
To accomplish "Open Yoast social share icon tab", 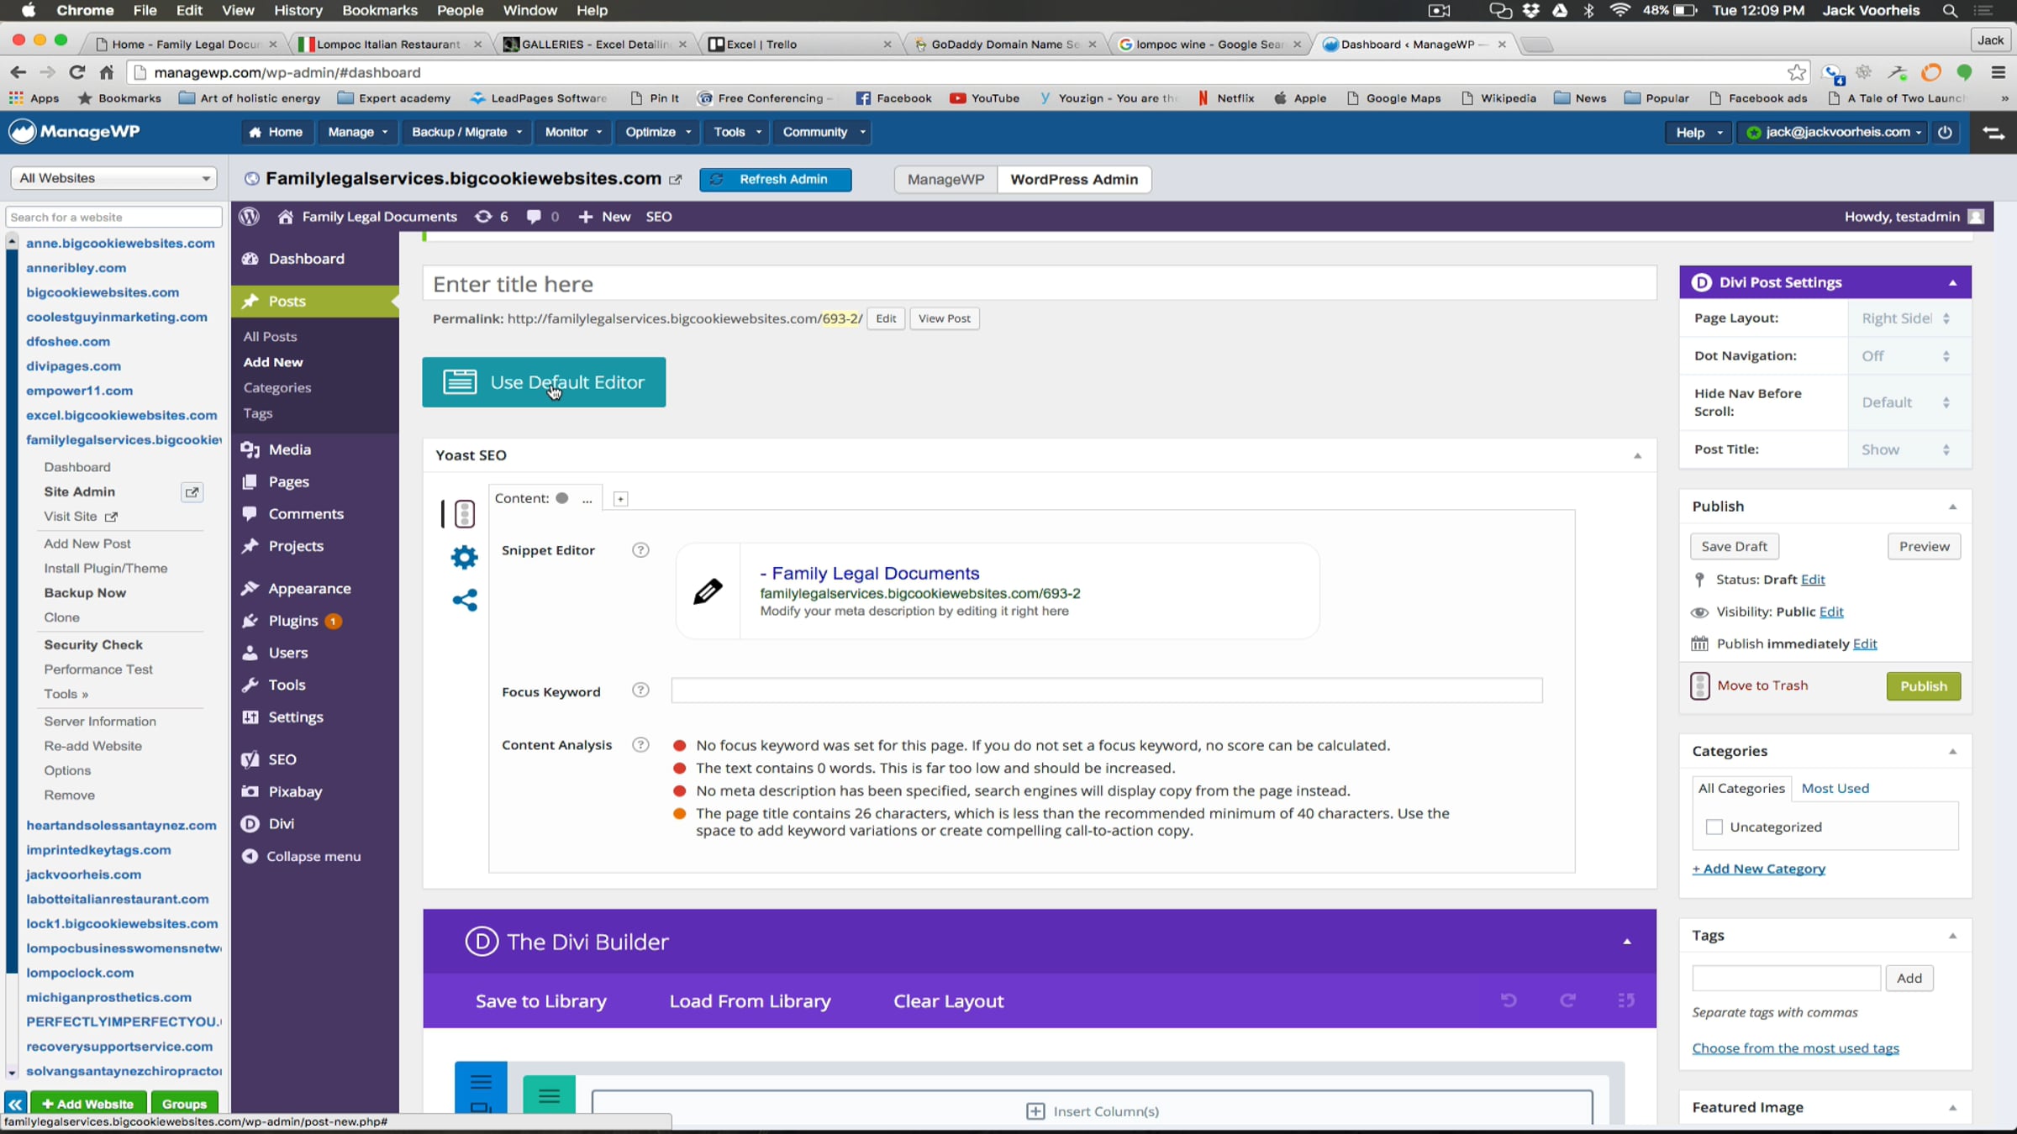I will point(464,600).
